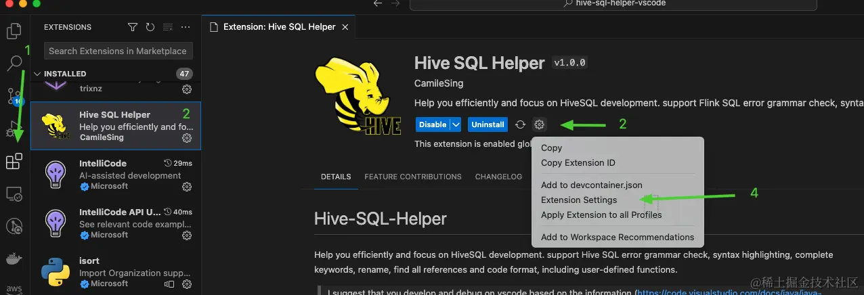Click the v1.0.0 version label

point(570,63)
